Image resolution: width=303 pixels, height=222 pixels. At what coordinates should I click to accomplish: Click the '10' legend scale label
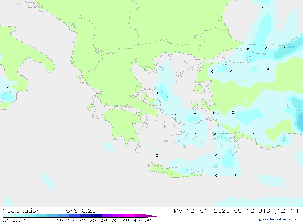pyautogui.click(x=60, y=220)
